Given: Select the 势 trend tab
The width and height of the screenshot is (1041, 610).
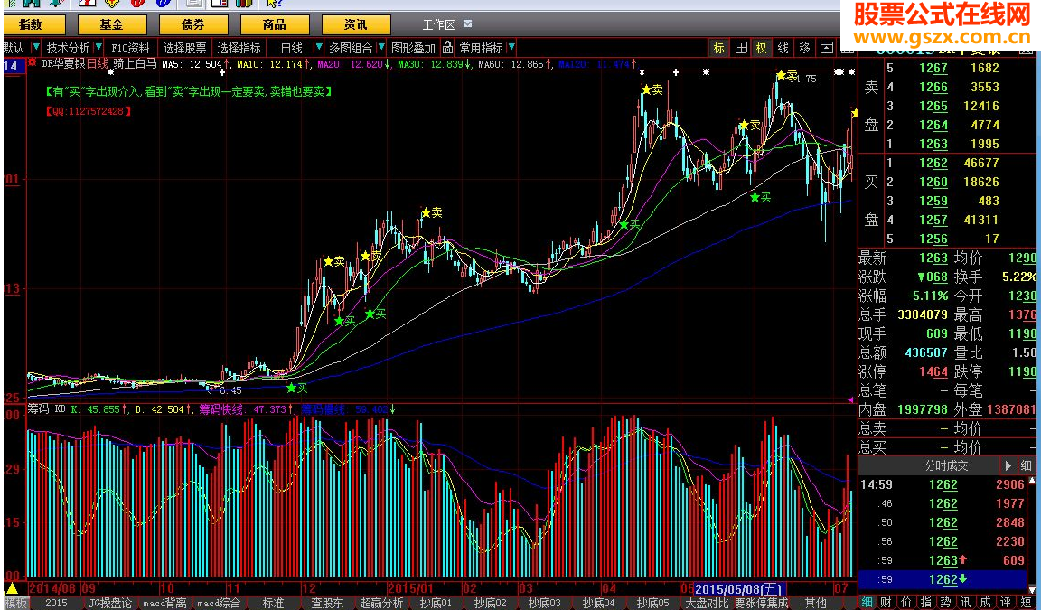Looking at the screenshot, I should 946,602.
